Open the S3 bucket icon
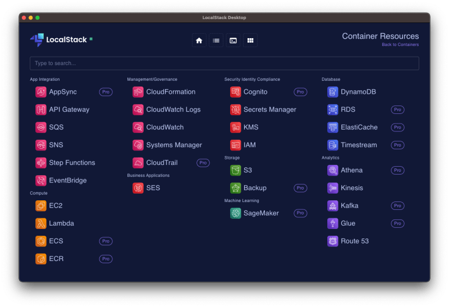This screenshot has width=449, height=307. (x=235, y=171)
